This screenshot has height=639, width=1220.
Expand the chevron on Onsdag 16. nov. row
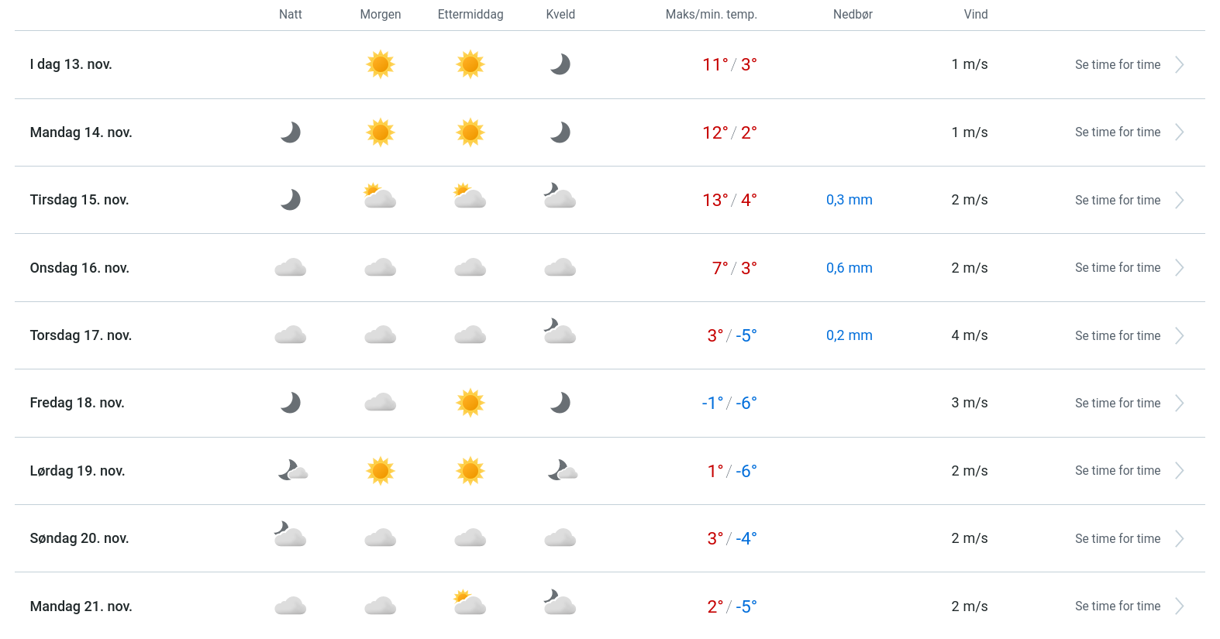point(1179,268)
